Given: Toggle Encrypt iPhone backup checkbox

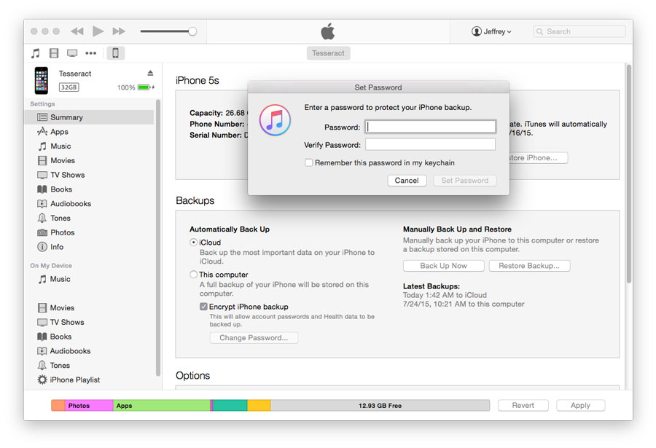Looking at the screenshot, I should tap(204, 307).
